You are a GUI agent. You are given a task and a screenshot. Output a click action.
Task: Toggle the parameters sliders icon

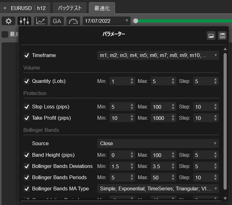pos(24,21)
